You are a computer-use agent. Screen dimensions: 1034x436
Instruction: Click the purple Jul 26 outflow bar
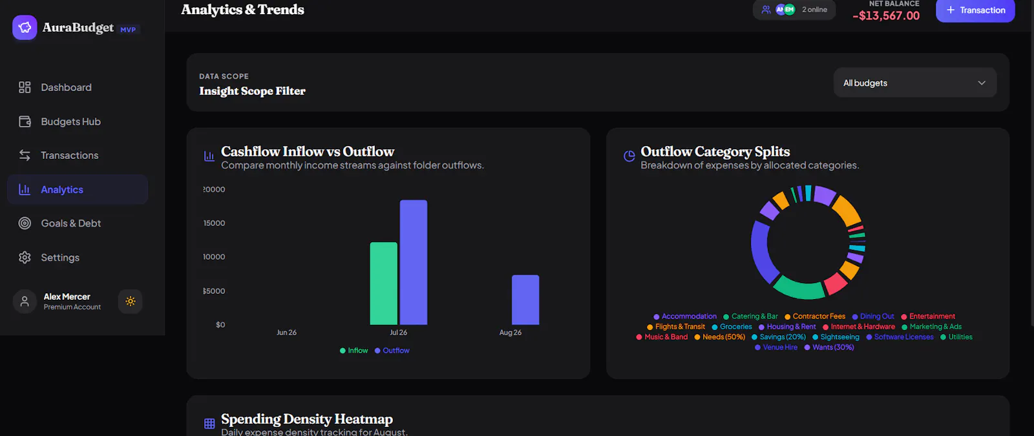[414, 262]
